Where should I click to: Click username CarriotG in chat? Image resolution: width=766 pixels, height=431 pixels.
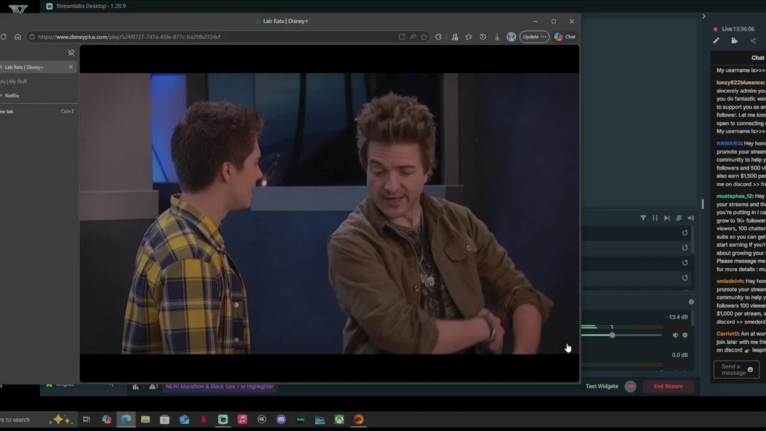(727, 334)
